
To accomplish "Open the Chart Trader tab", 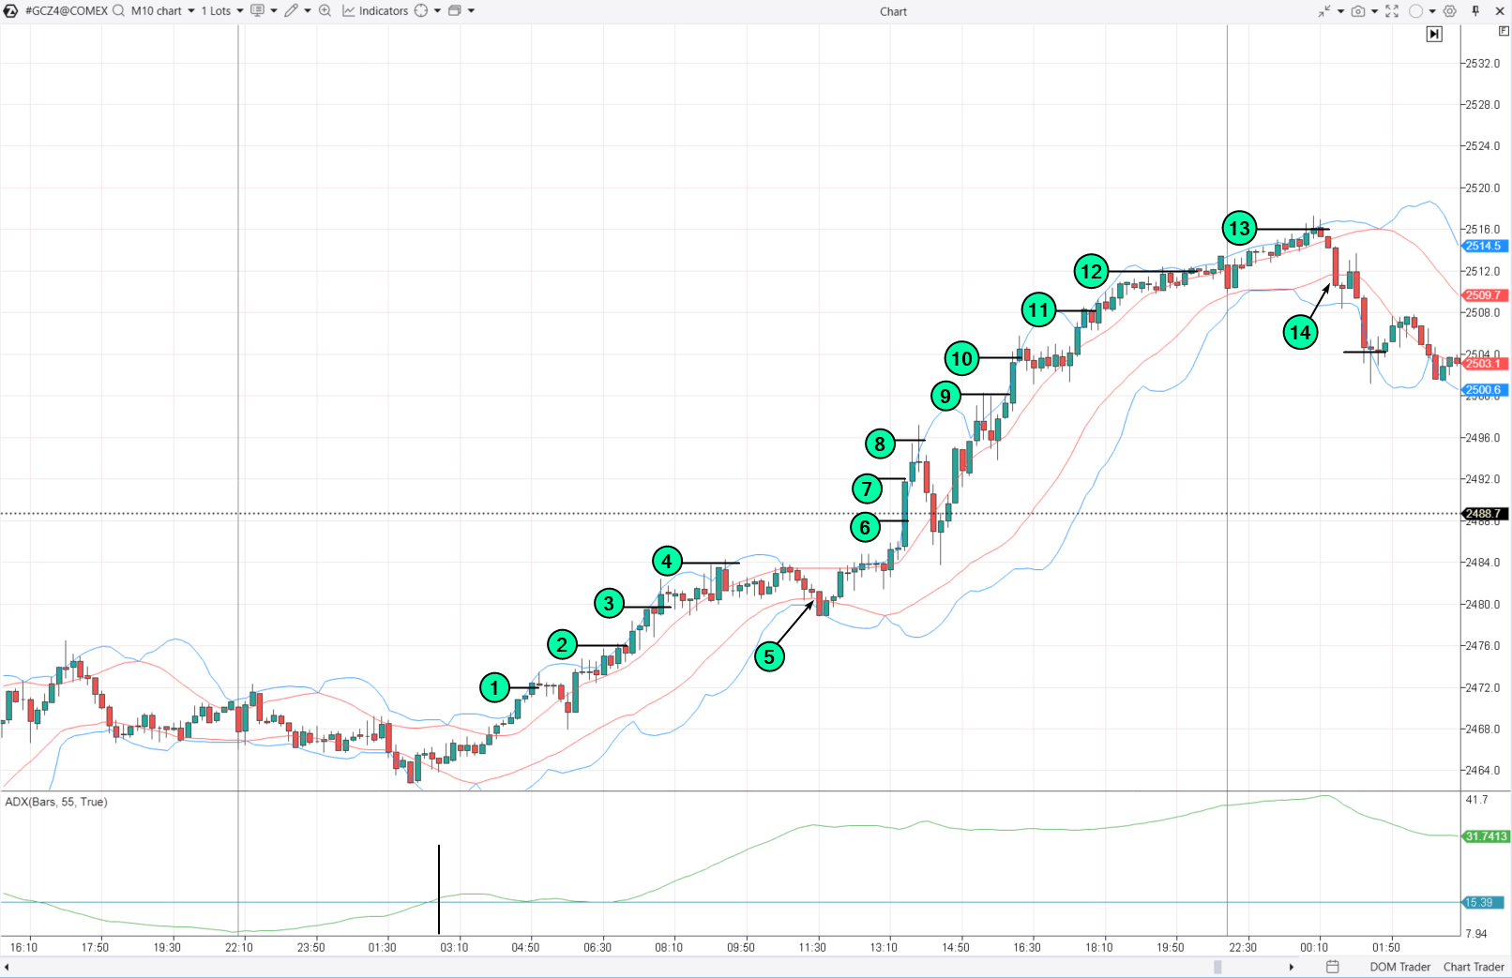I will [x=1473, y=967].
